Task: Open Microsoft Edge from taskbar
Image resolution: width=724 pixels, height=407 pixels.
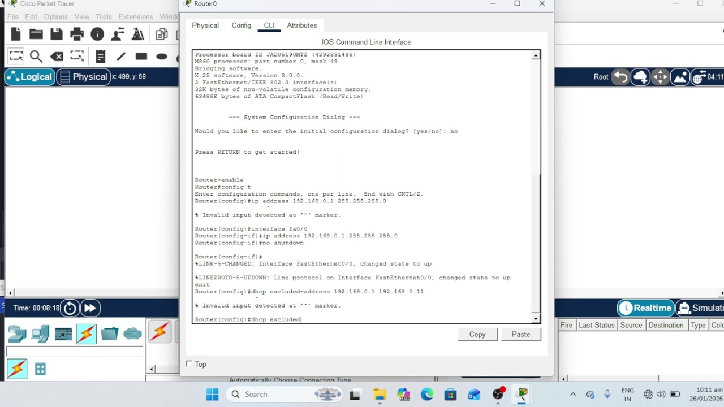Action: click(427, 394)
